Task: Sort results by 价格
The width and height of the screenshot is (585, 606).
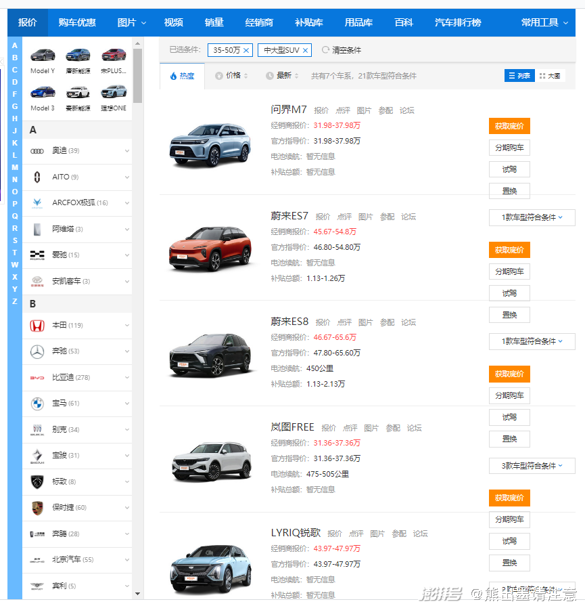Action: 232,76
